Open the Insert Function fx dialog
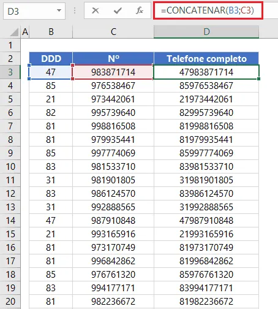 (x=140, y=10)
